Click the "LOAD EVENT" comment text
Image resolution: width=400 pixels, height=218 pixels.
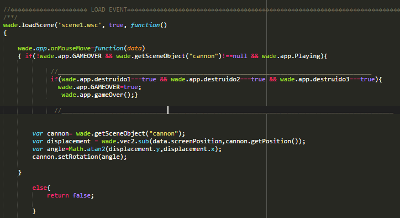point(109,10)
